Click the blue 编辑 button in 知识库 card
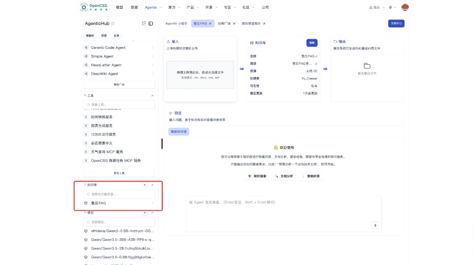Image resolution: width=474 pixels, height=265 pixels. (312, 43)
